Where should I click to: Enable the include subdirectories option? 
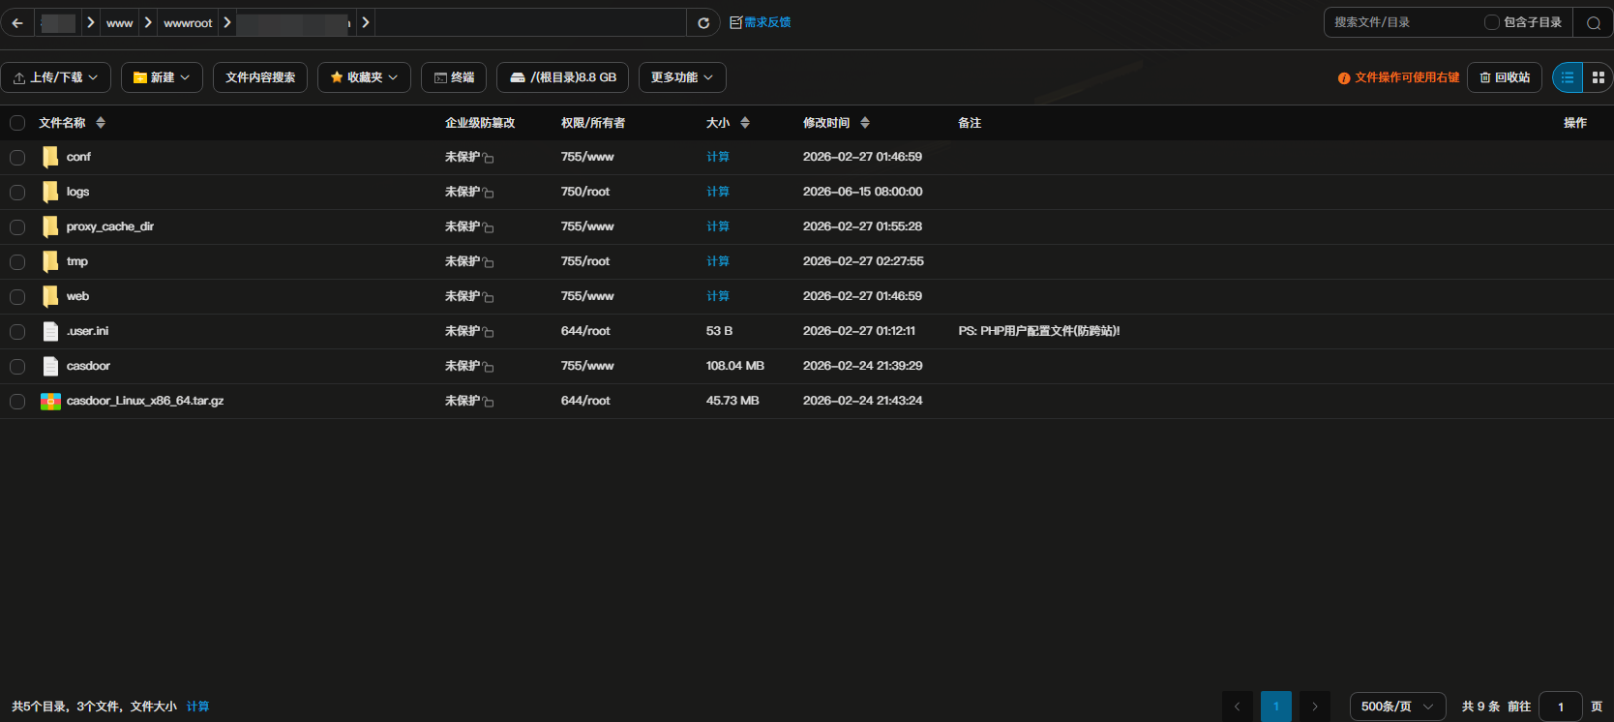pyautogui.click(x=1492, y=22)
